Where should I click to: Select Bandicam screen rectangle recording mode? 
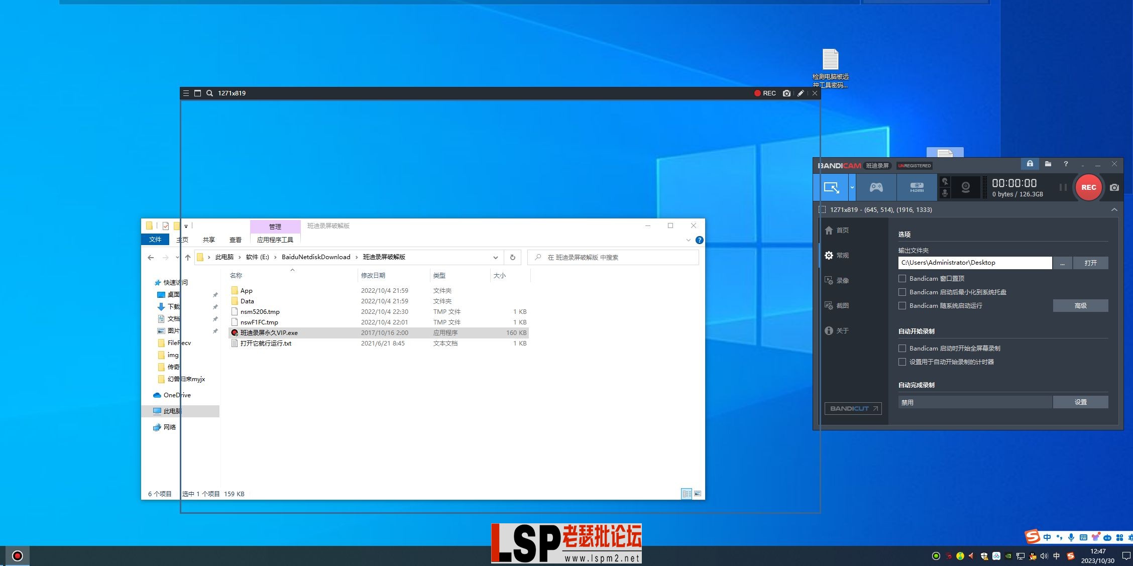(x=831, y=187)
